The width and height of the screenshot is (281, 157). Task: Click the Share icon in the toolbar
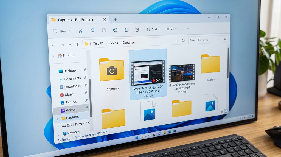coord(126,30)
